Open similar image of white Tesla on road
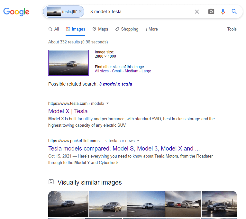The height and width of the screenshot is (219, 246). point(146,204)
